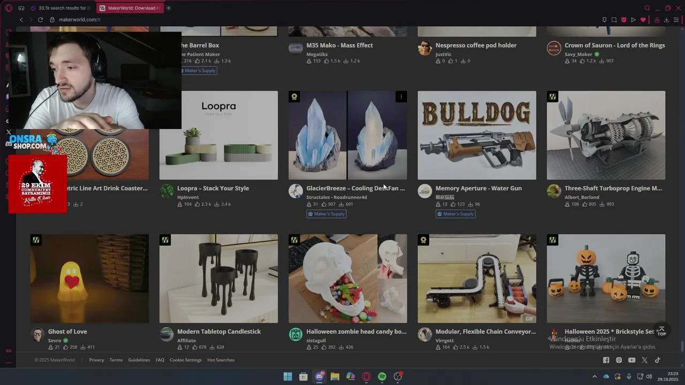The height and width of the screenshot is (385, 685).
Task: Open a new tab with plus button
Action: pos(168,8)
